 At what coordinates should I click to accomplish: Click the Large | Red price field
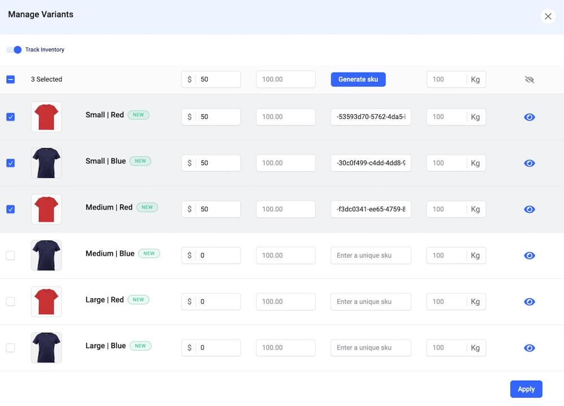(x=217, y=302)
